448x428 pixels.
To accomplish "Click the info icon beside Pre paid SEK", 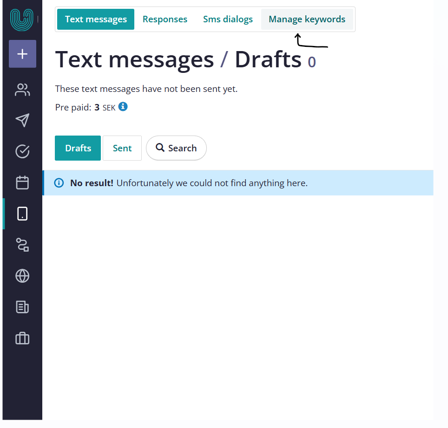I will click(x=123, y=106).
